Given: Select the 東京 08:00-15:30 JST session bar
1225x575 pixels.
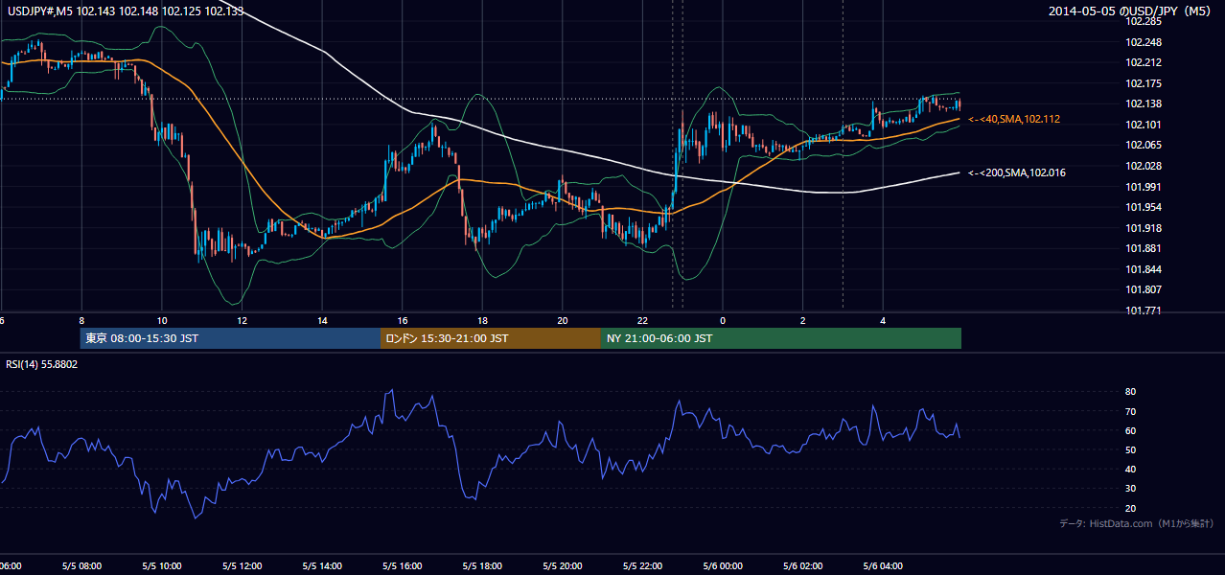Looking at the screenshot, I should point(230,338).
